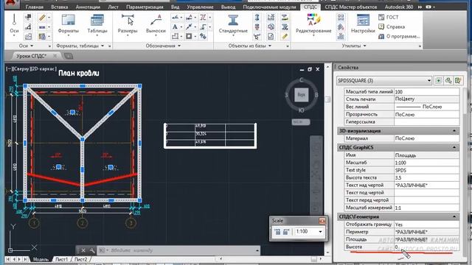Select the Выноски leaders tool

coord(156,24)
